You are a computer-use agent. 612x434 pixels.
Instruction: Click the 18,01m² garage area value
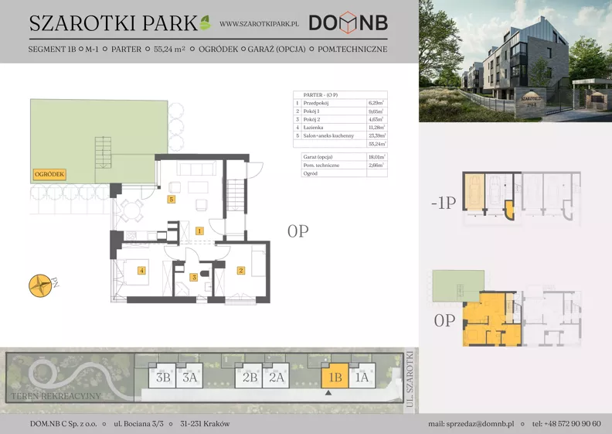377,157
